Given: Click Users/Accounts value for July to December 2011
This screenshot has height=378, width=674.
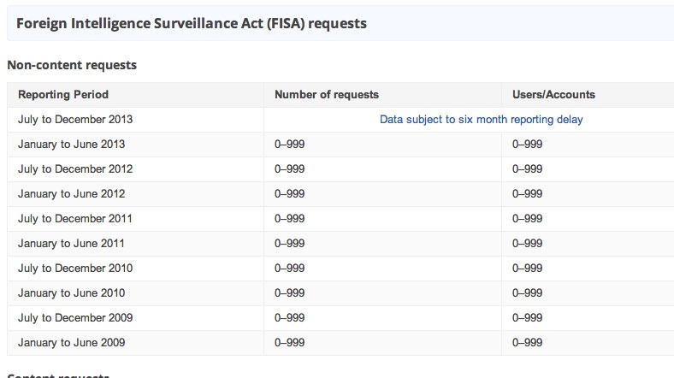Looking at the screenshot, I should coord(528,219).
